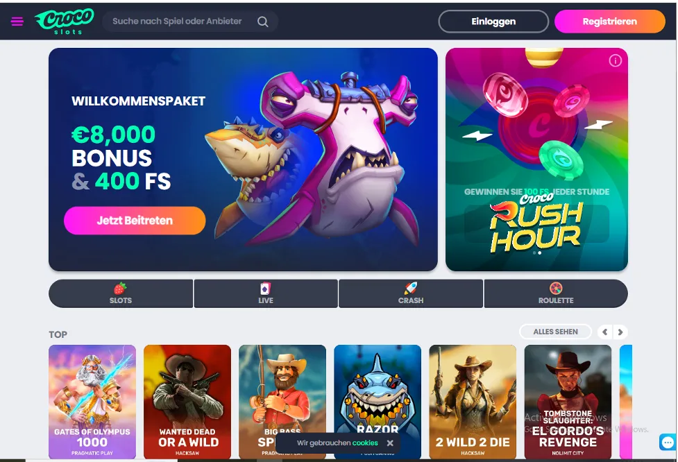Click Jetzt Beitreten on welcome banner
Viewport: 678px width, 462px height.
pyautogui.click(x=135, y=221)
